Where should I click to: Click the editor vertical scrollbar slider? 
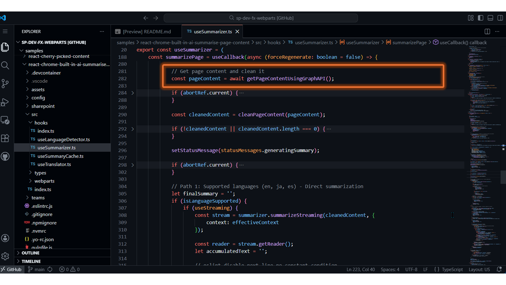[503, 177]
